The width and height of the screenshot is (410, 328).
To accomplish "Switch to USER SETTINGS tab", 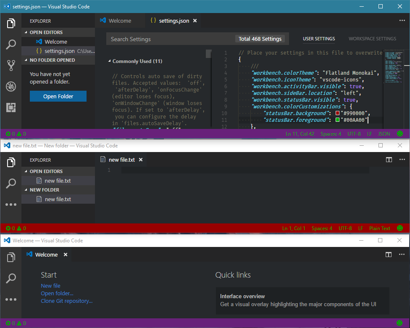I will tap(319, 39).
